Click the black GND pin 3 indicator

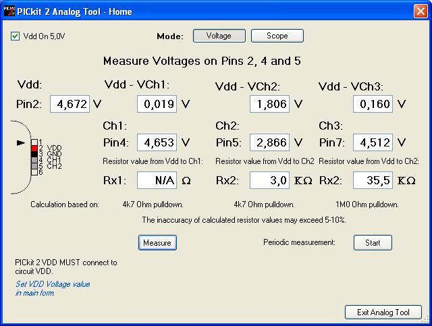click(x=34, y=155)
